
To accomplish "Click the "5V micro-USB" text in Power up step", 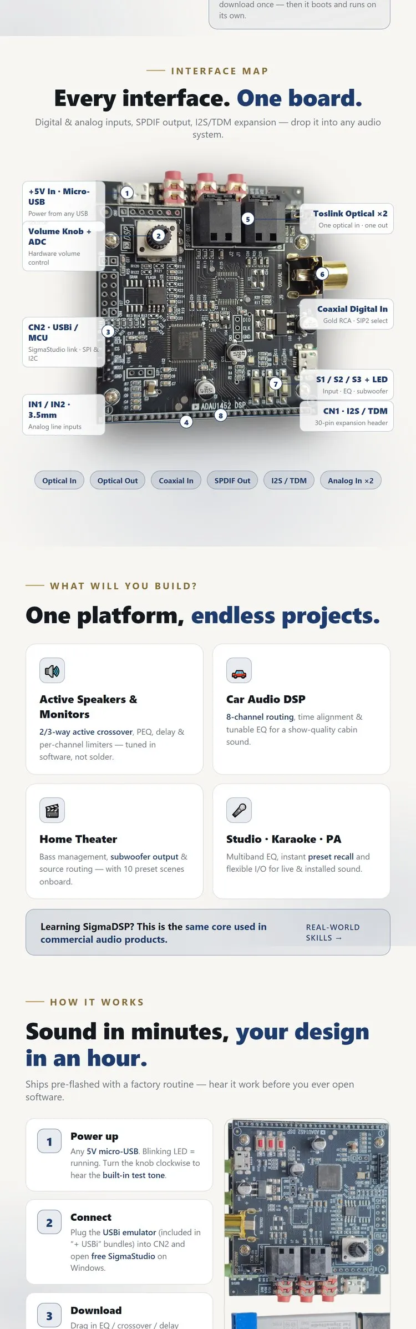I will 113,1151.
